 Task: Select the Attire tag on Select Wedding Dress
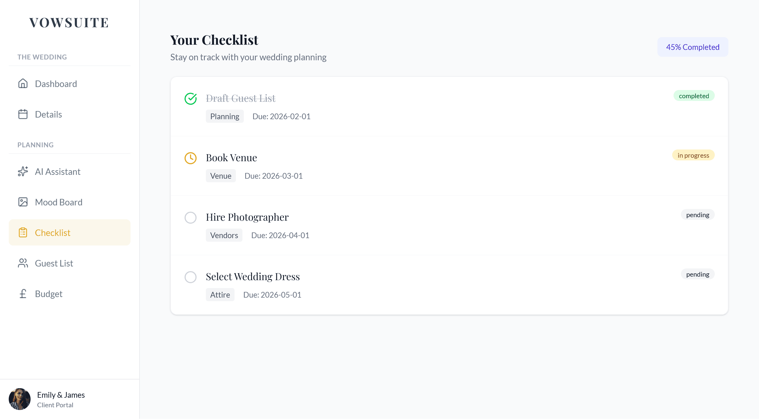pos(220,294)
